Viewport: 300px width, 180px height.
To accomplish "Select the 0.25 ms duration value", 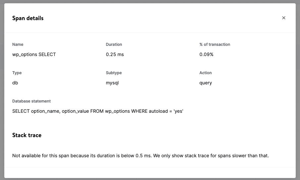I will pyautogui.click(x=115, y=54).
